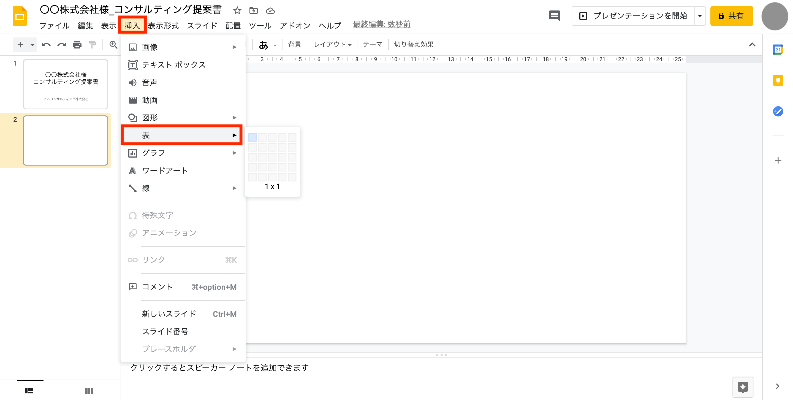Screen dimensions: 793x400
Task: Click the presentation title field
Action: point(131,10)
